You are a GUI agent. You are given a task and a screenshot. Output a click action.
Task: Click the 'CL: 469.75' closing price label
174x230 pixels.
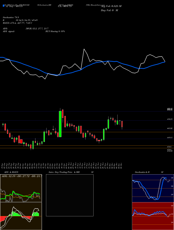[x=65, y=6]
